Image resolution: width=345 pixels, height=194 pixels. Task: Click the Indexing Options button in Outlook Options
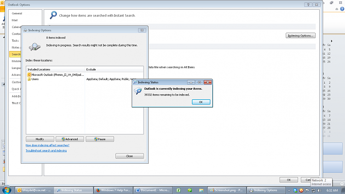point(300,36)
